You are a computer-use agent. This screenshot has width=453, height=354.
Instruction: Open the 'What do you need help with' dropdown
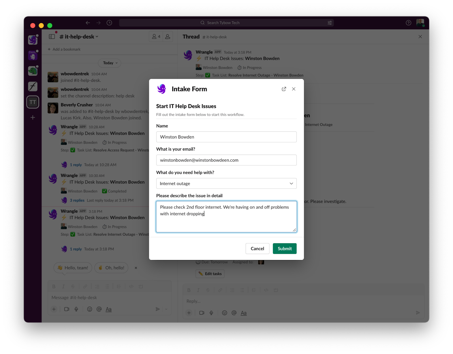point(226,184)
